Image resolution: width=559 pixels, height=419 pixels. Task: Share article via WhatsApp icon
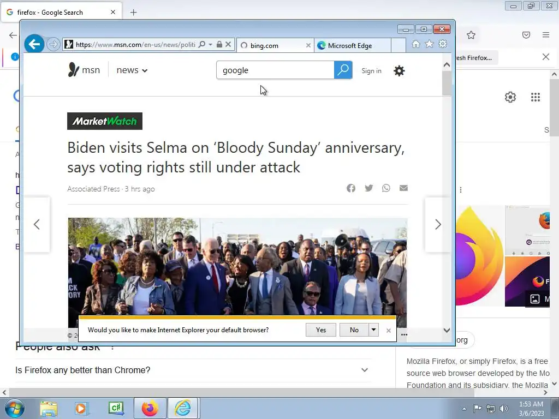coord(386,188)
